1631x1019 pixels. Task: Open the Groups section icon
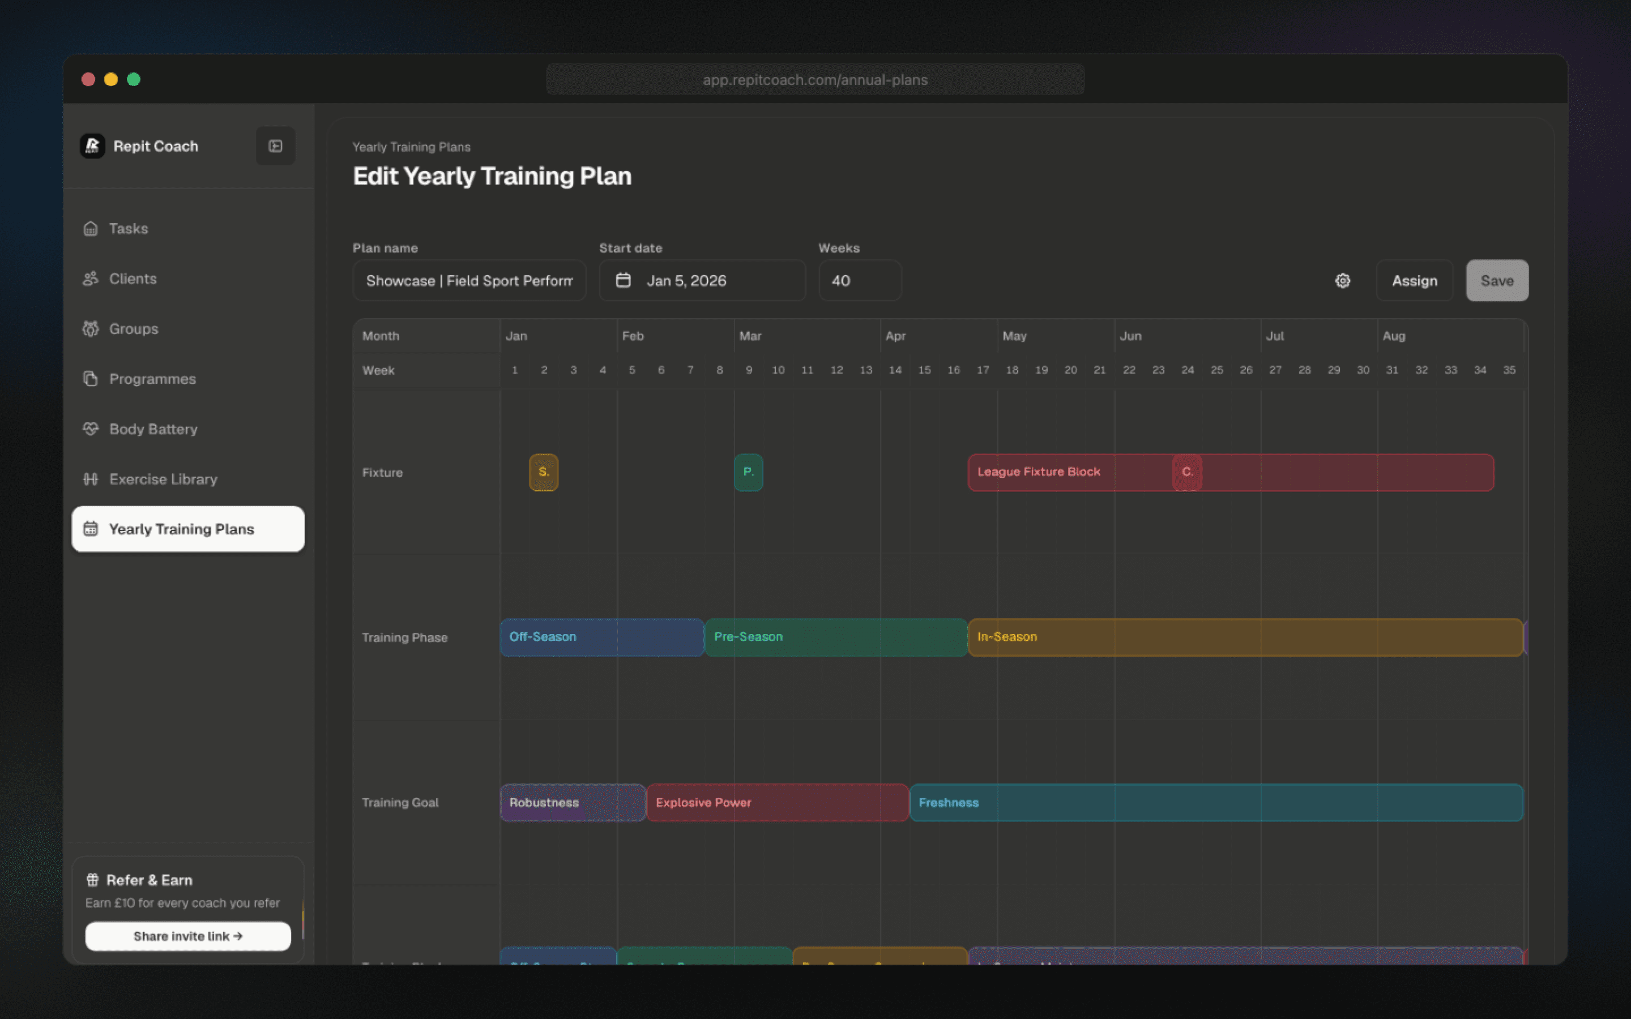[92, 329]
